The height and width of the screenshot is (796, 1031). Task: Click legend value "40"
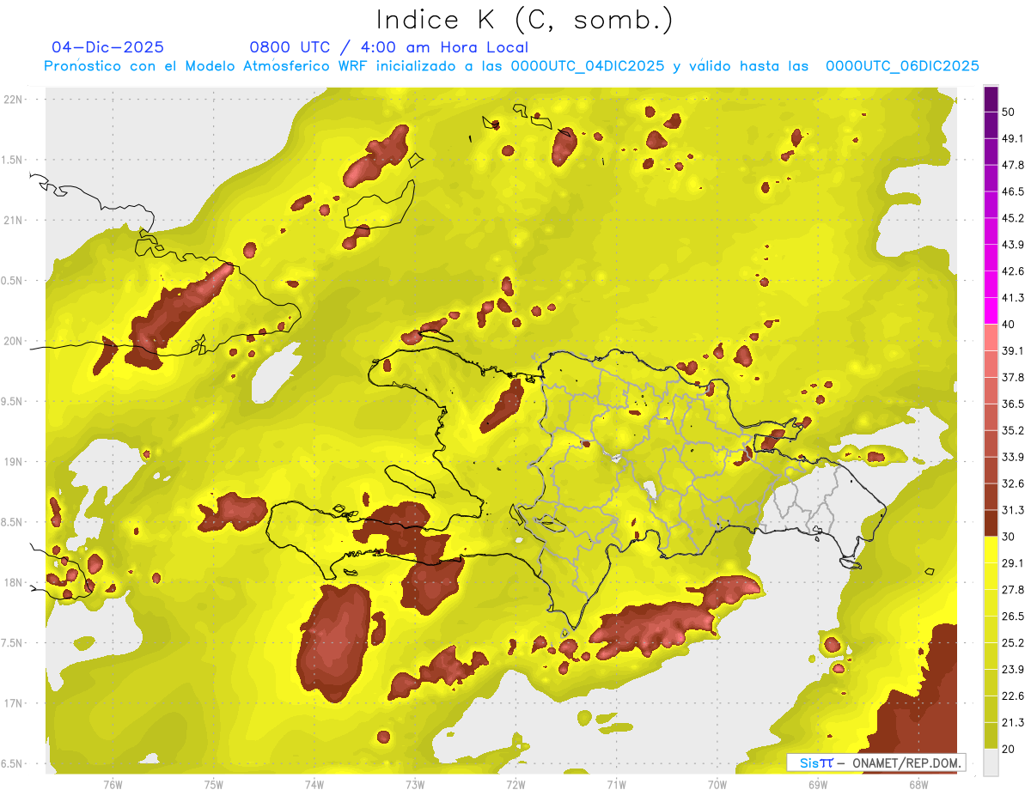(1009, 325)
